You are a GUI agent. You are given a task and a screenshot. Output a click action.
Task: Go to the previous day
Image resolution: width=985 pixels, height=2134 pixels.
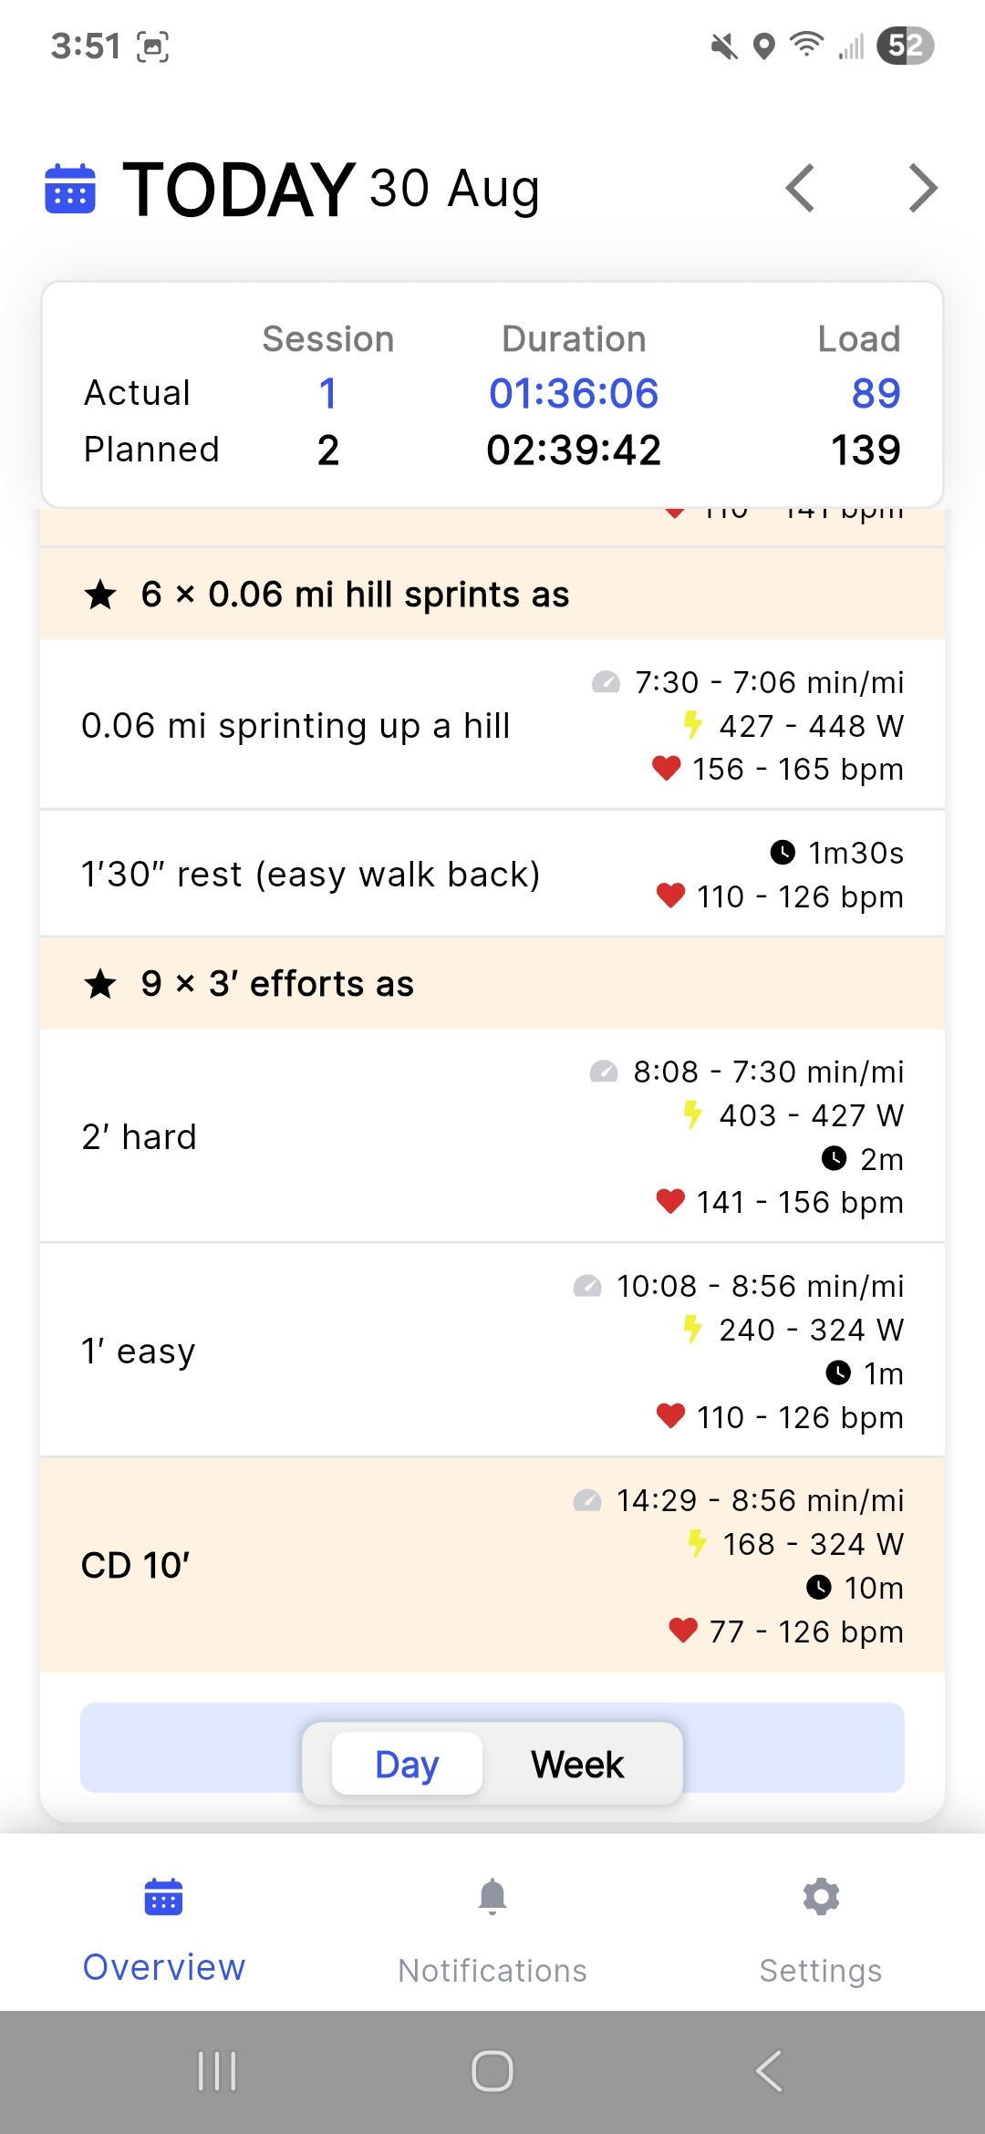coord(800,189)
